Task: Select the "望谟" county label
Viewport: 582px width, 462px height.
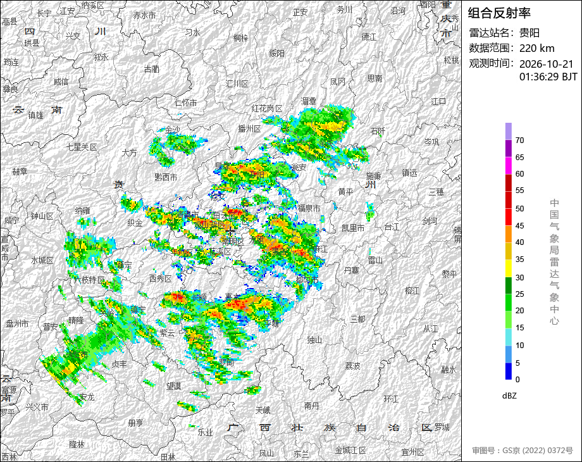Action: click(173, 386)
